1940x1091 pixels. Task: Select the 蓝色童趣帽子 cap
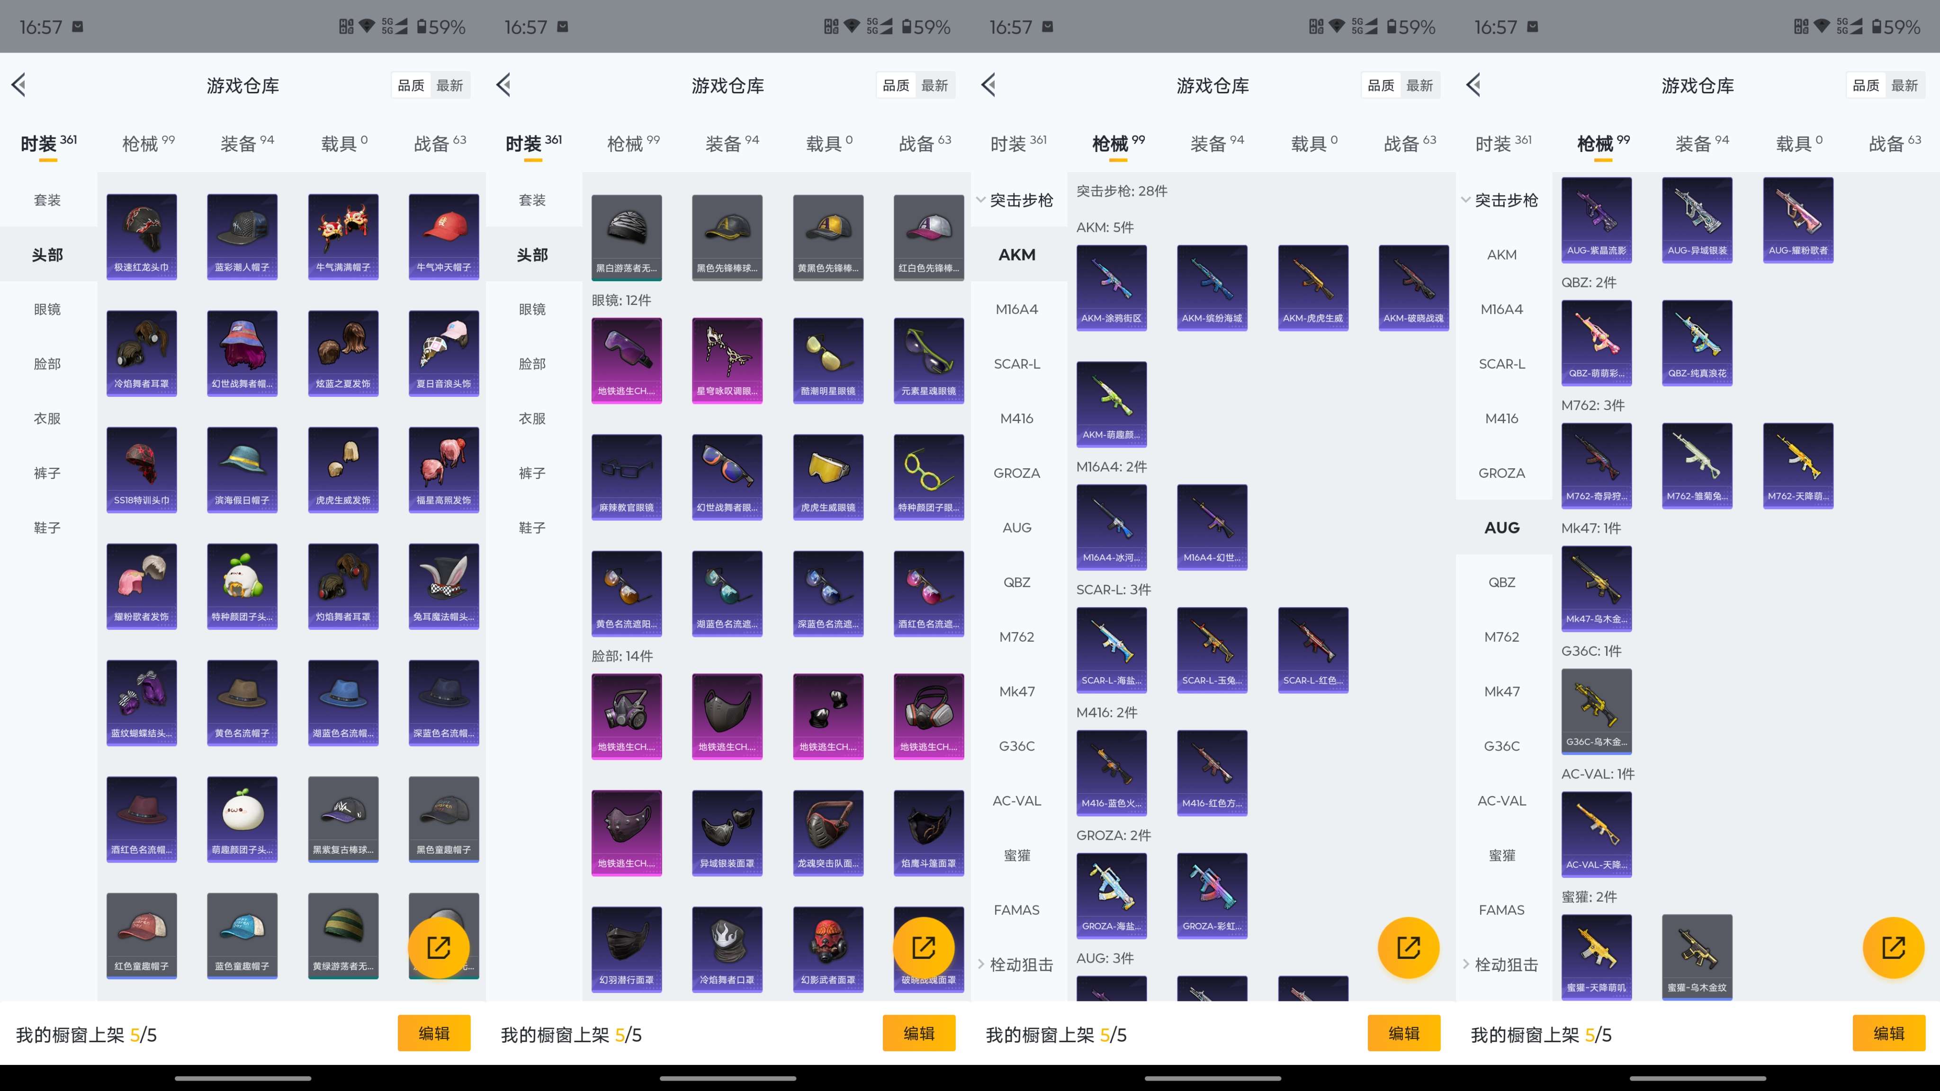point(242,937)
